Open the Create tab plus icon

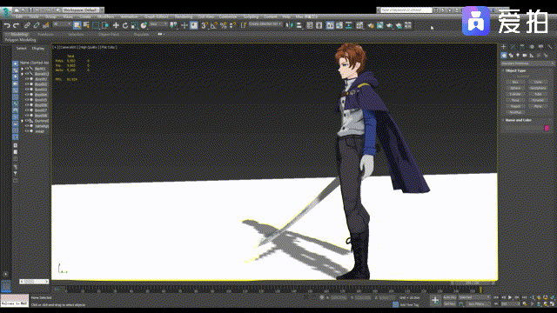click(x=503, y=47)
